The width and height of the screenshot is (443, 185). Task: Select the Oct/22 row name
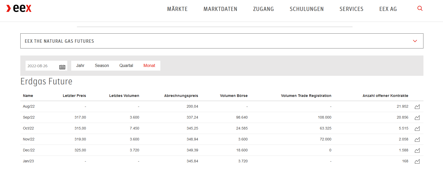click(28, 128)
